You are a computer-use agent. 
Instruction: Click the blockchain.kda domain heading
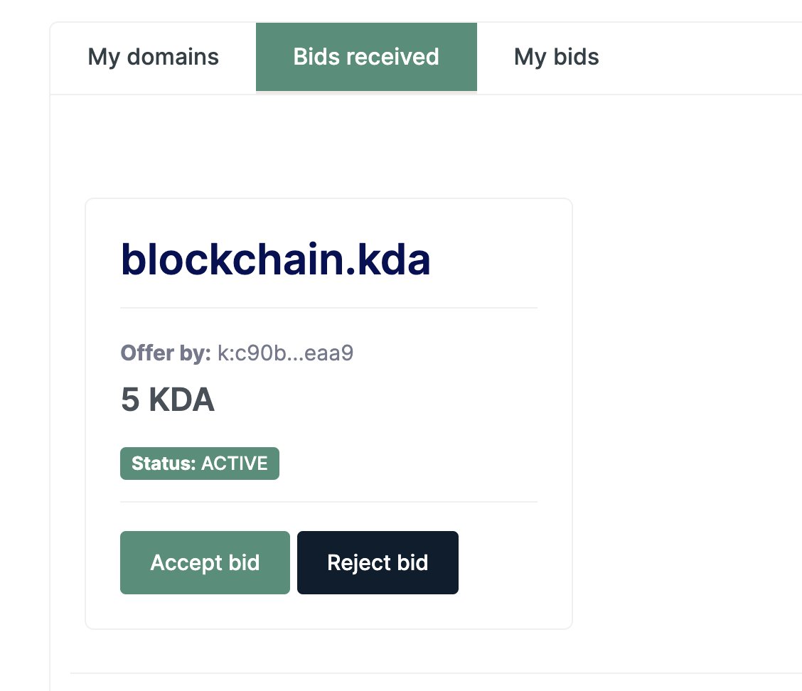click(275, 260)
